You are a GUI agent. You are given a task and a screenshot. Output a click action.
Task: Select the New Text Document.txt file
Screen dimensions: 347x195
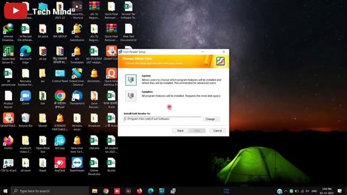click(x=128, y=32)
